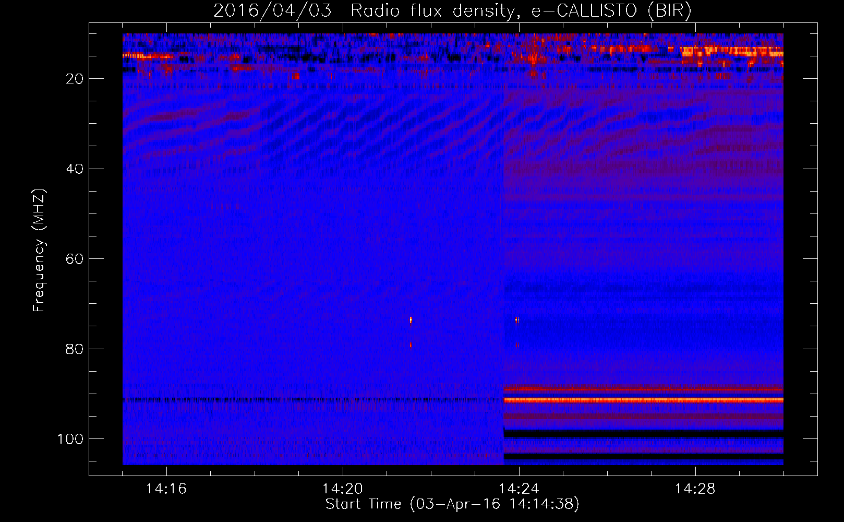The image size is (844, 522).
Task: Click the 14:16 time tick label
Action: point(166,489)
